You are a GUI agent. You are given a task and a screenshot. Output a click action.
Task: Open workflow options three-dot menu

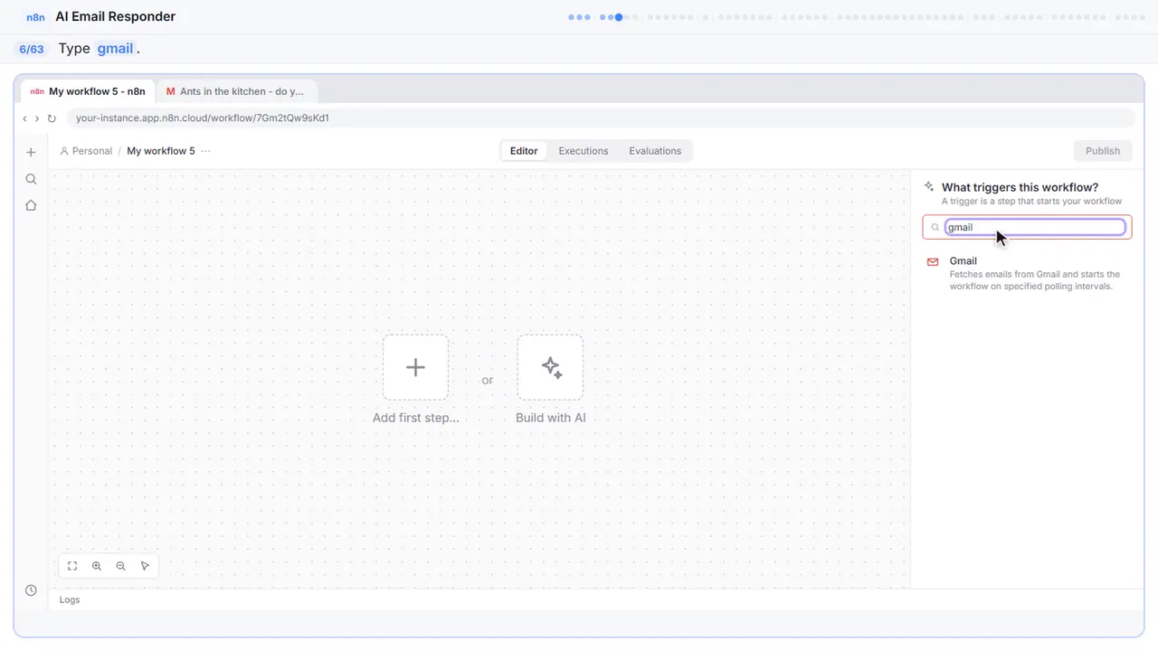click(x=205, y=151)
